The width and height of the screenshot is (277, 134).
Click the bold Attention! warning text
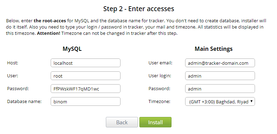49,33
